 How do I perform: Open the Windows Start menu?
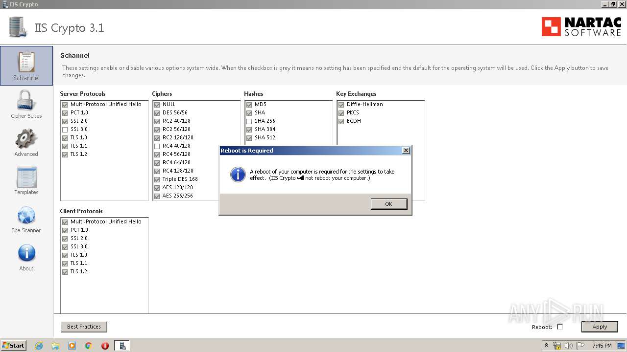coord(14,345)
